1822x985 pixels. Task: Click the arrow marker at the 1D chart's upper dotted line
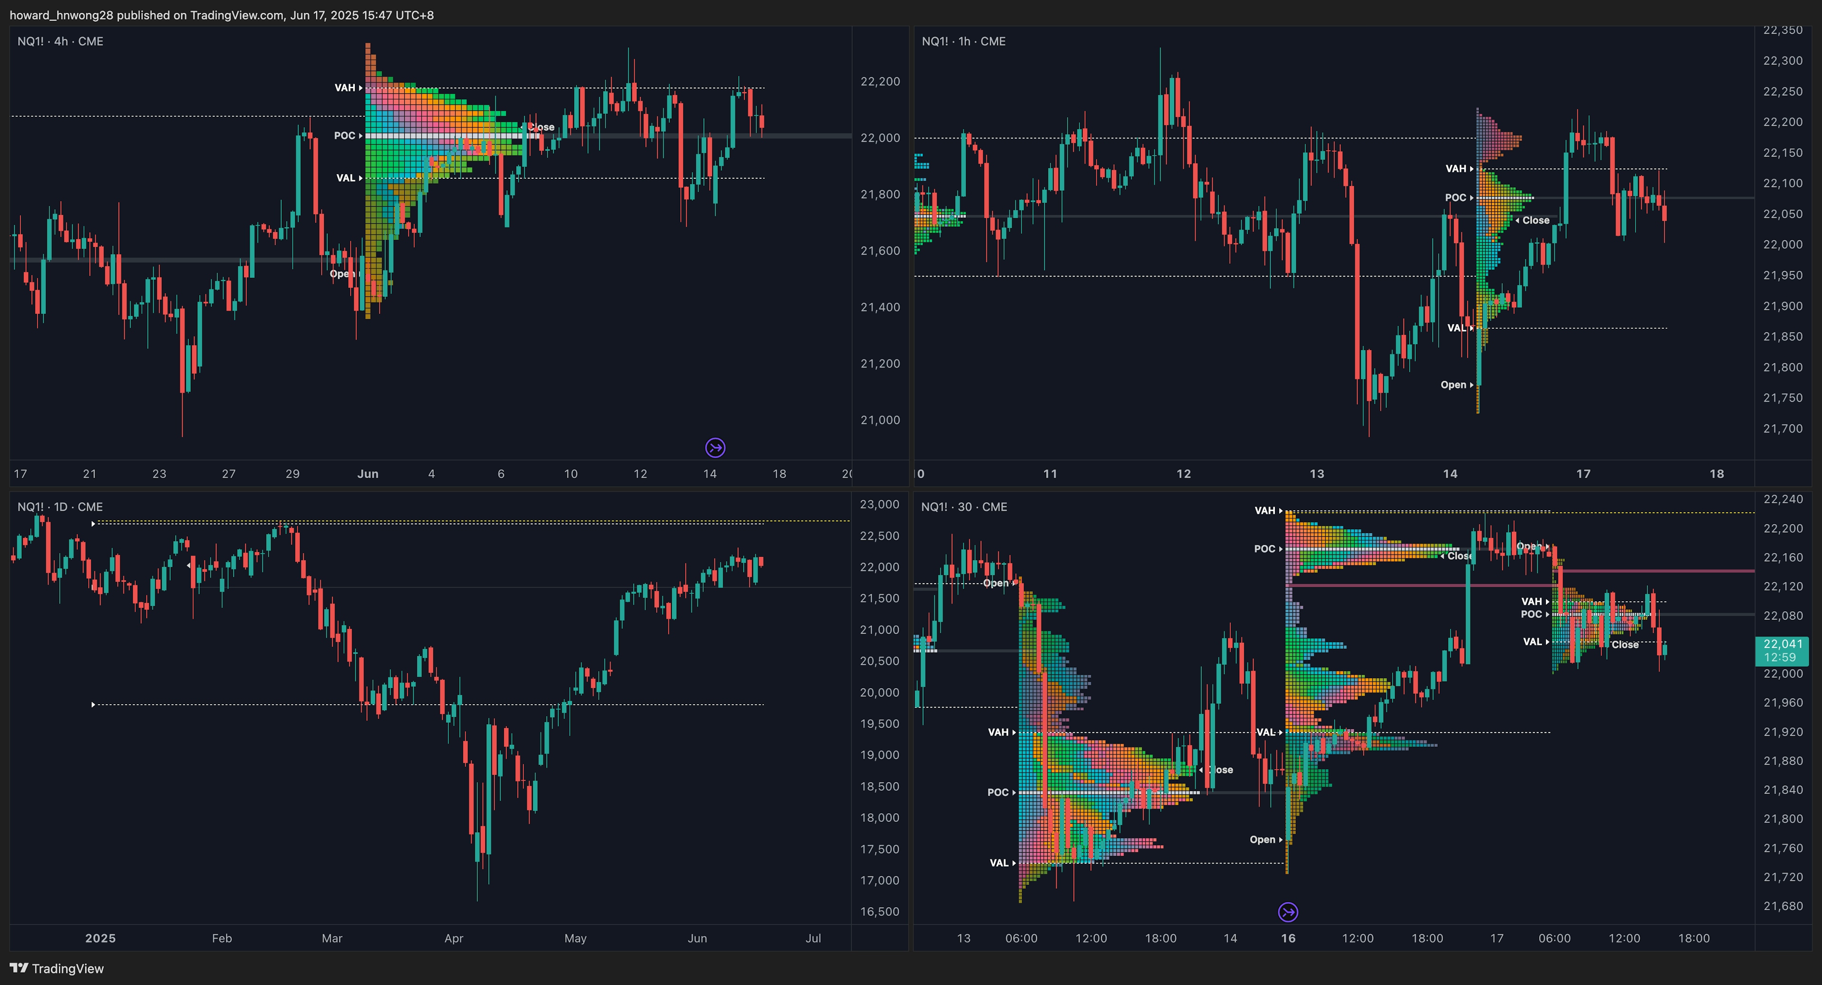point(93,524)
